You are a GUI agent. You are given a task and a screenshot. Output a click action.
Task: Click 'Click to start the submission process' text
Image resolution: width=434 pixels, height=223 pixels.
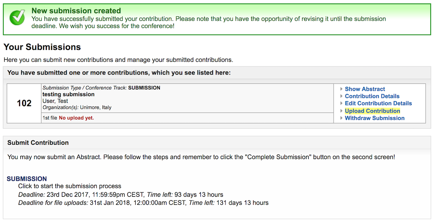[70, 186]
